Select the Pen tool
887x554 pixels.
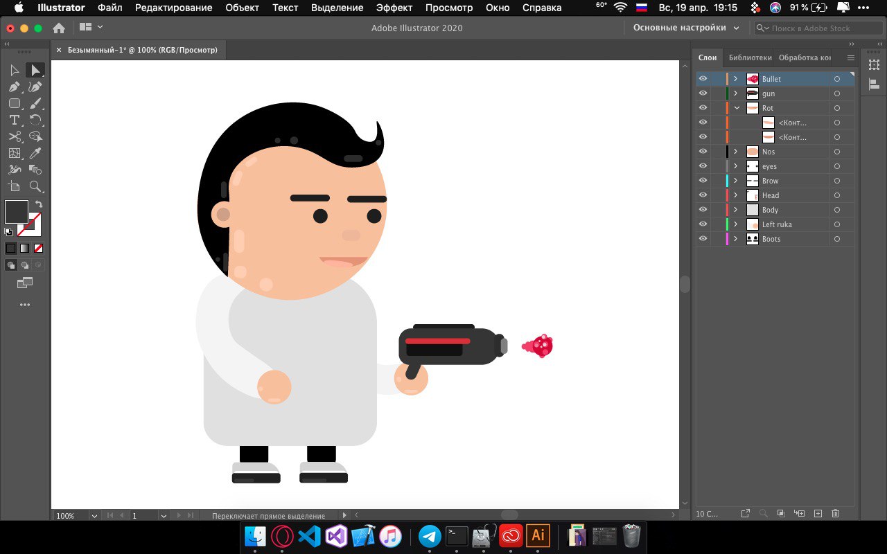click(14, 87)
